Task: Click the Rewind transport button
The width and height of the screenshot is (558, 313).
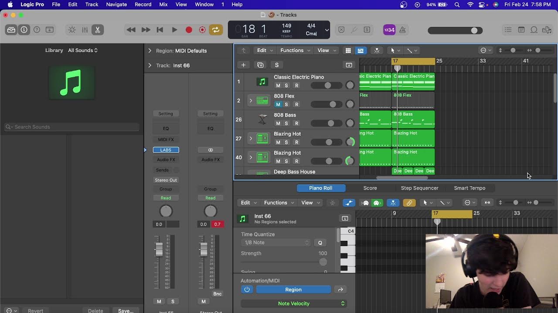Action: tap(131, 30)
